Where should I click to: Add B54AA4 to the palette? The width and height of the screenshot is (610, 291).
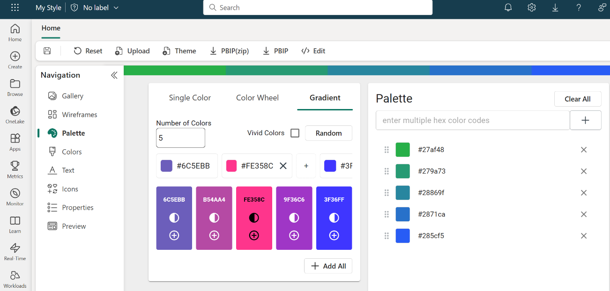214,235
